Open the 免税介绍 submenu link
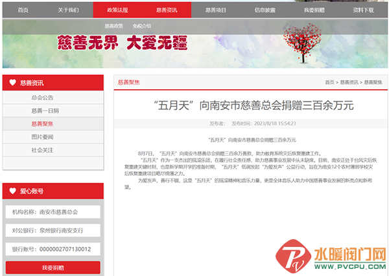389x276 pixels. tap(141, 26)
